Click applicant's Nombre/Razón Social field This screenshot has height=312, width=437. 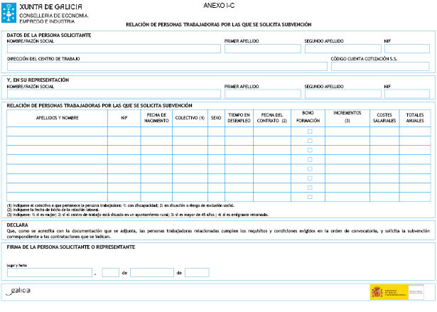click(x=114, y=50)
